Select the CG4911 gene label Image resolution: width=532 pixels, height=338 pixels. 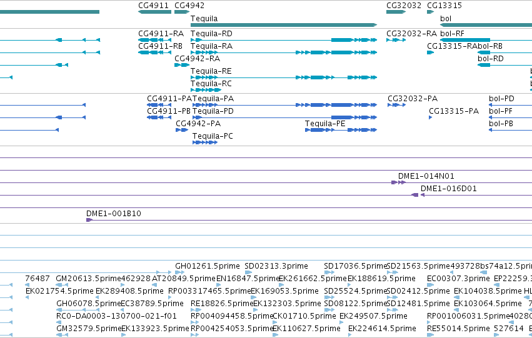(153, 6)
